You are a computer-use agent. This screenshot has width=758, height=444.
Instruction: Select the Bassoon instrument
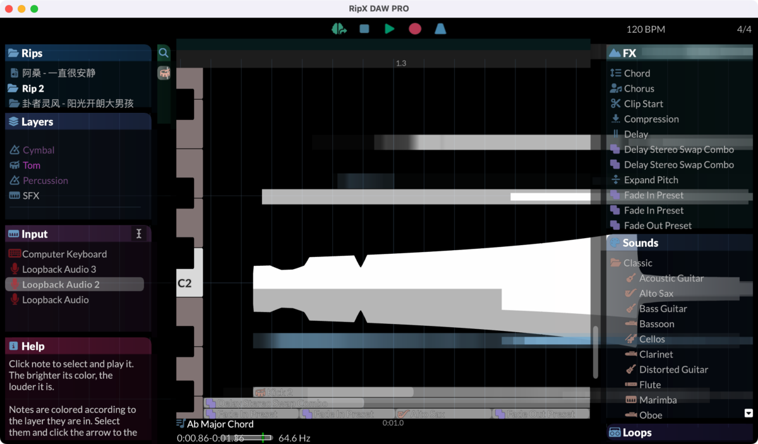(x=656, y=324)
